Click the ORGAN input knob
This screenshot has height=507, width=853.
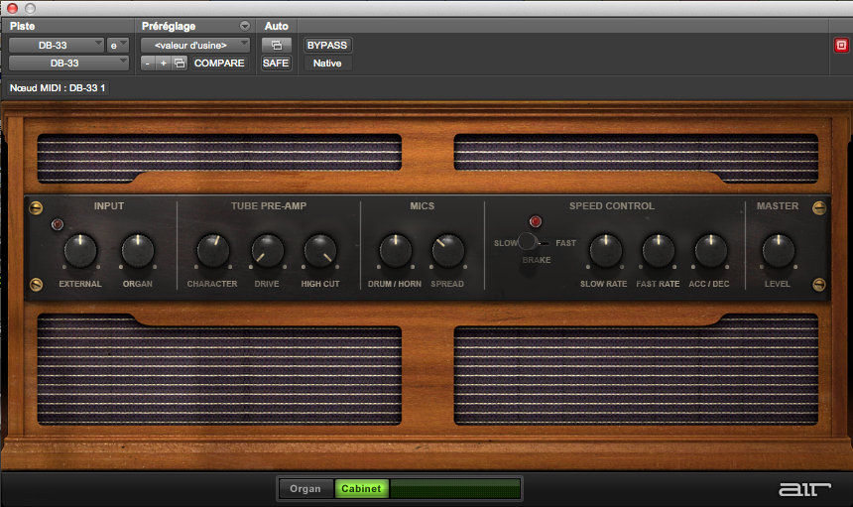click(x=138, y=251)
